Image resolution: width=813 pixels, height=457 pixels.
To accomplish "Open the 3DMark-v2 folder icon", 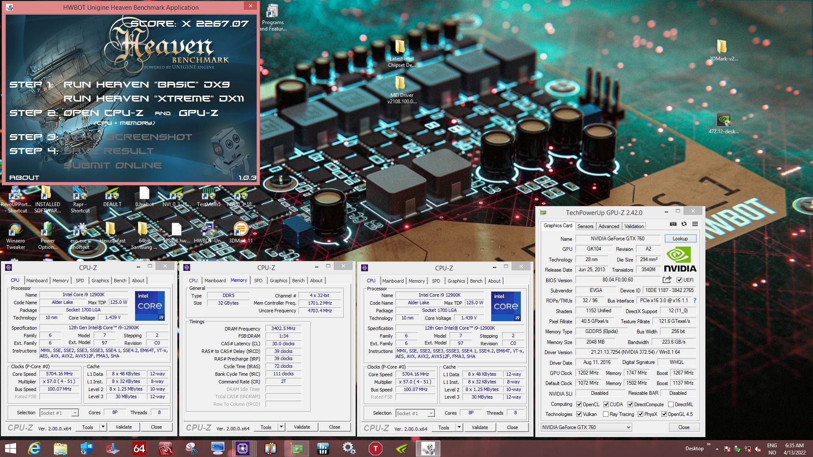I will coord(723,51).
